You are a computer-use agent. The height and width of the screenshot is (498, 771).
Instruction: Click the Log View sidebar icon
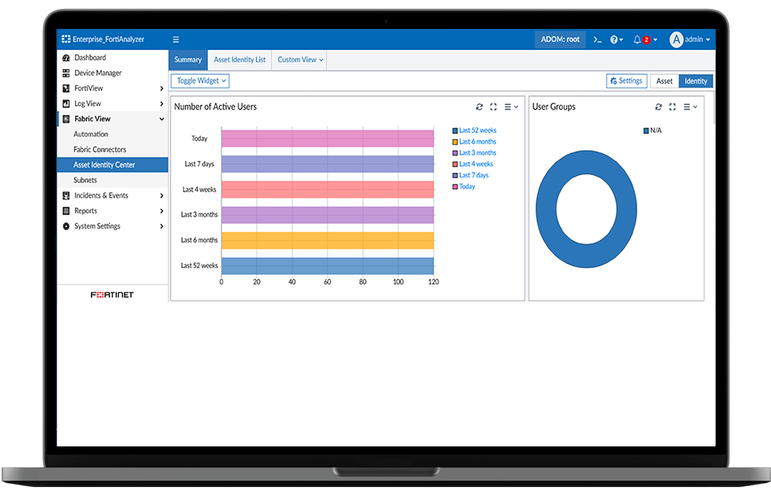(x=66, y=103)
